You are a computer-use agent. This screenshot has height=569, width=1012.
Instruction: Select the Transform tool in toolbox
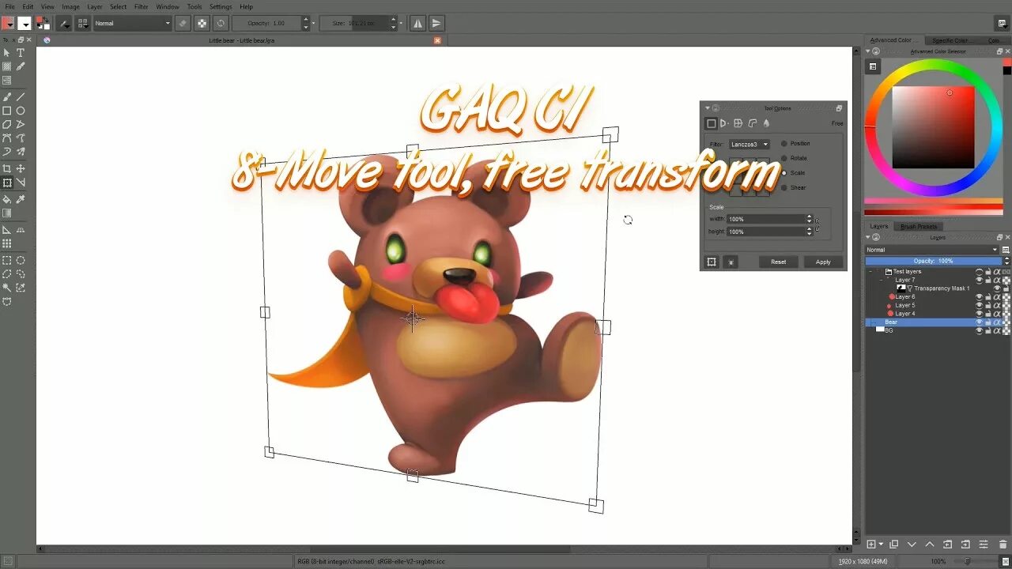pos(7,183)
